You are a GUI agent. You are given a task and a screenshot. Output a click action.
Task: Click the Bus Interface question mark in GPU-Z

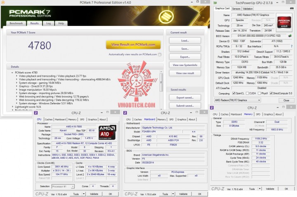pyautogui.click(x=292, y=46)
